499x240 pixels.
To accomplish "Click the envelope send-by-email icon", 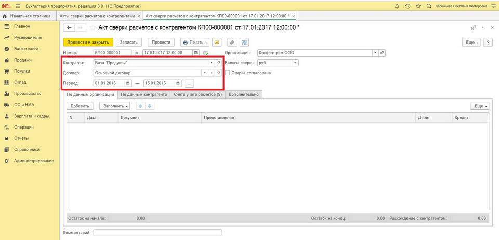I will point(217,42).
